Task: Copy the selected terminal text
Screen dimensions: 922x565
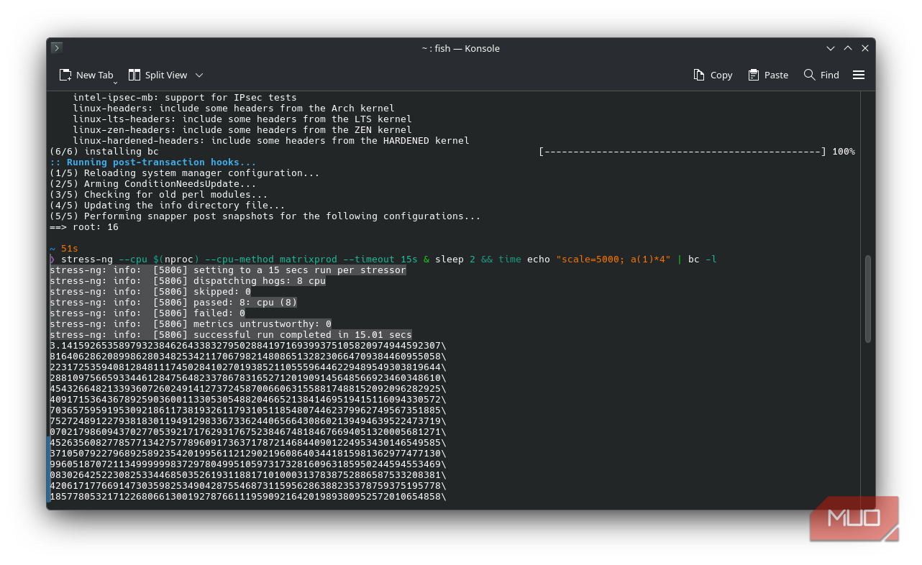Action: 713,75
